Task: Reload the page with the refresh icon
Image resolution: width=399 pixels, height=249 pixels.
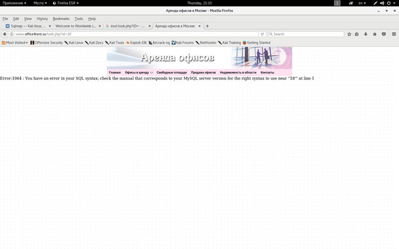Action: coord(263,34)
